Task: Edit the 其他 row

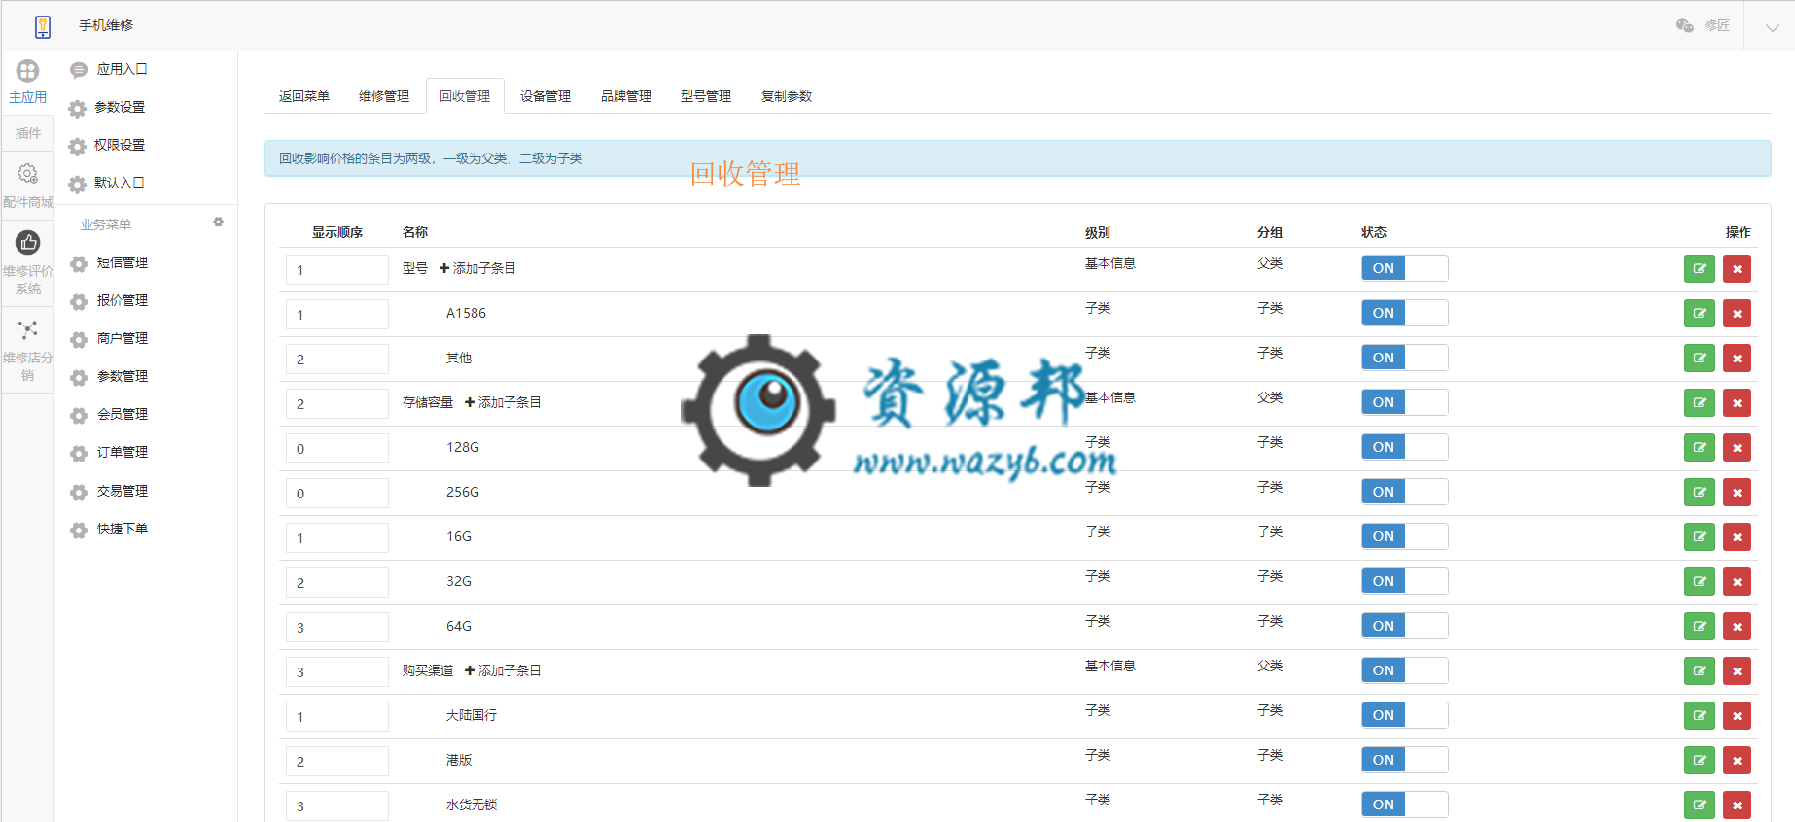Action: 1699,359
